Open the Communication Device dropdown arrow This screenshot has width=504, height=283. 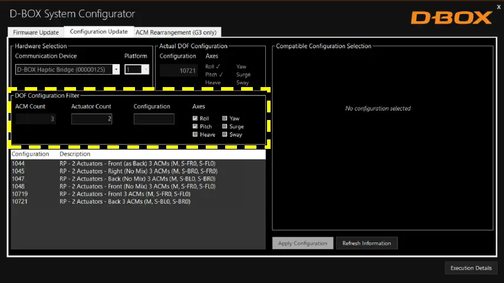116,69
